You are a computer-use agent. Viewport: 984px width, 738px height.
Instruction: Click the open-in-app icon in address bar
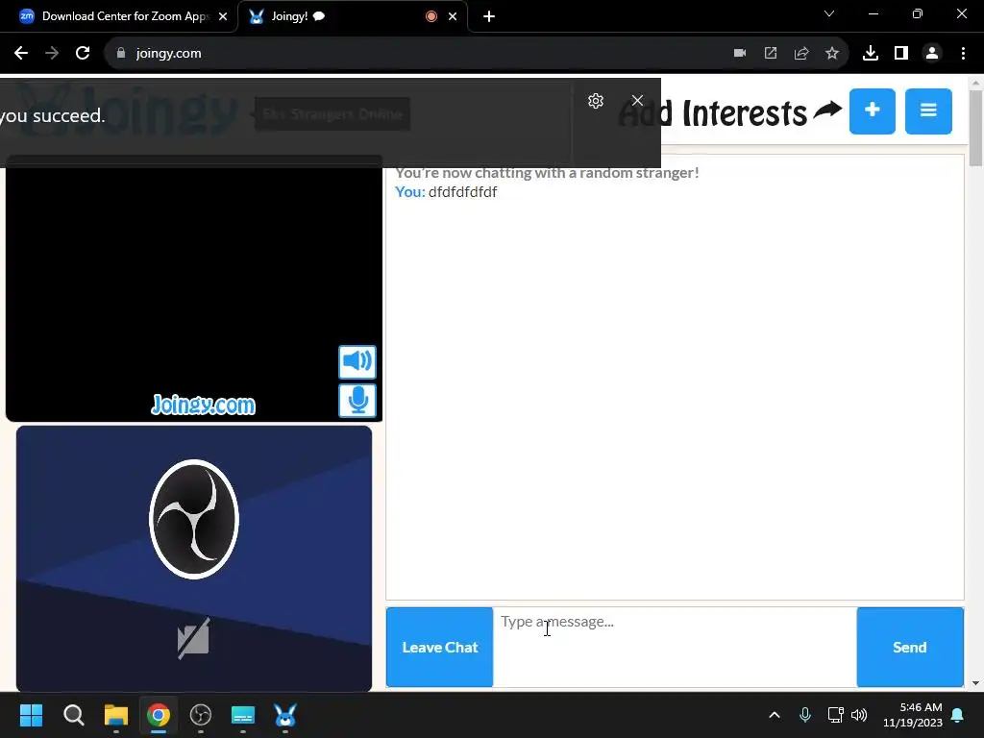tap(771, 54)
